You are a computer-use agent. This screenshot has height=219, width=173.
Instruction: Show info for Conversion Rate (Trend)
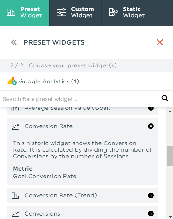pyautogui.click(x=151, y=195)
